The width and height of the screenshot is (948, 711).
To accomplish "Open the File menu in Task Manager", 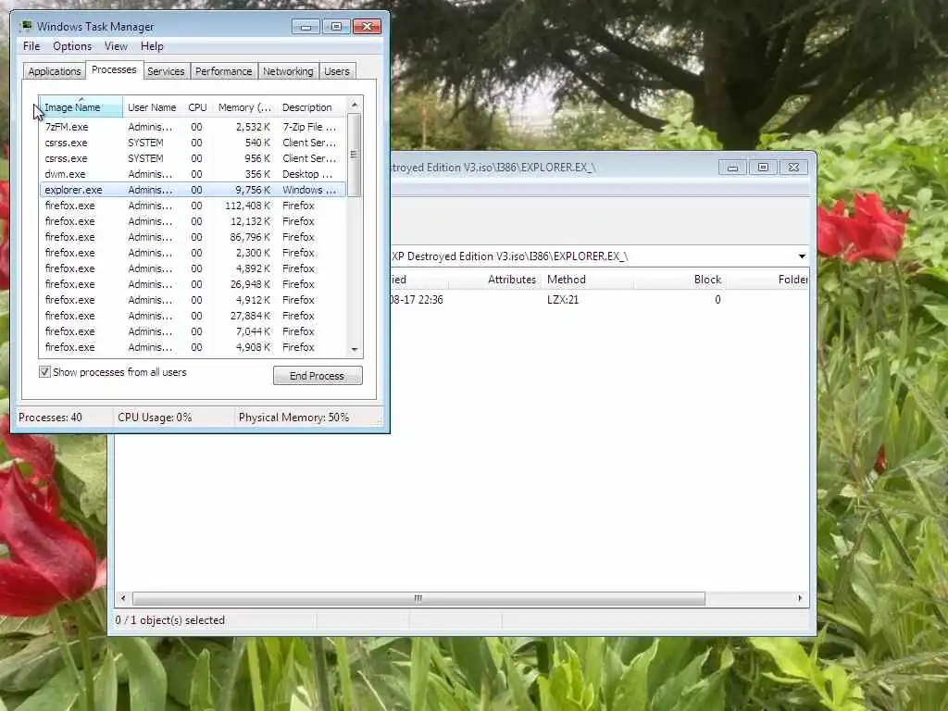I will pos(31,46).
